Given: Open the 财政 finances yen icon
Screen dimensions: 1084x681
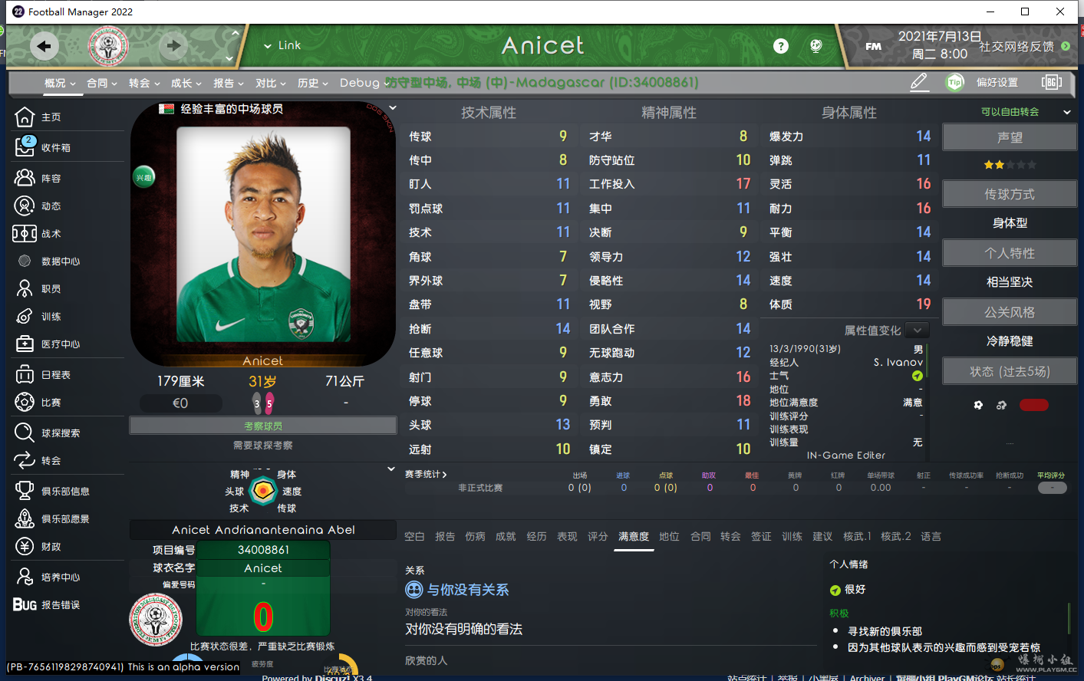Looking at the screenshot, I should click(25, 546).
